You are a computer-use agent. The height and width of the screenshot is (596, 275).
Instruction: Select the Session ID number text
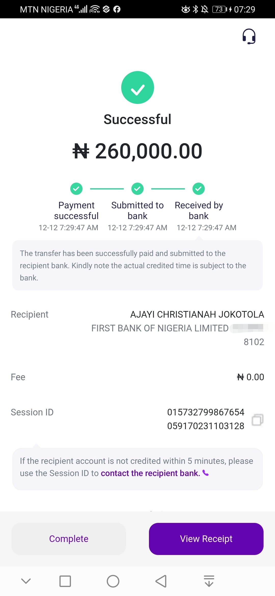(205, 419)
